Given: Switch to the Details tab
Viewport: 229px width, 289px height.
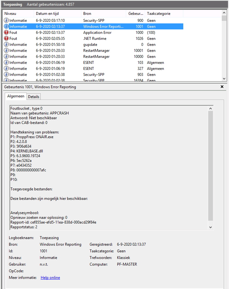Looking at the screenshot, I should coord(34,96).
